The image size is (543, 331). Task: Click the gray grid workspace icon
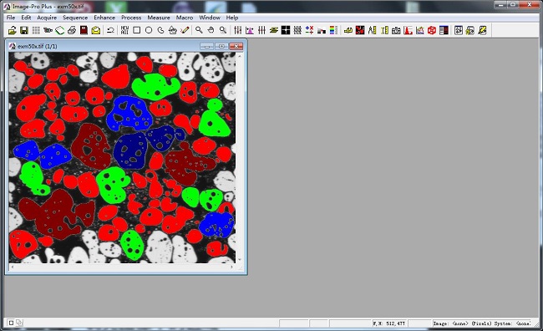pyautogui.click(x=36, y=30)
